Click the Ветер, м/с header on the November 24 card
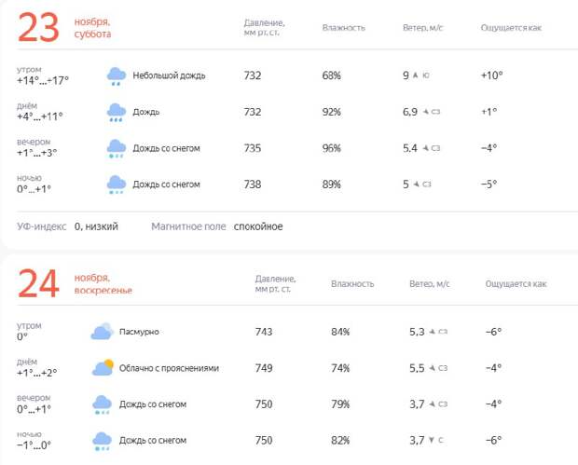This screenshot has height=465, width=578. pyautogui.click(x=430, y=283)
